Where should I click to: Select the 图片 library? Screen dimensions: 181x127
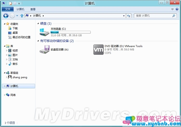point(15,55)
